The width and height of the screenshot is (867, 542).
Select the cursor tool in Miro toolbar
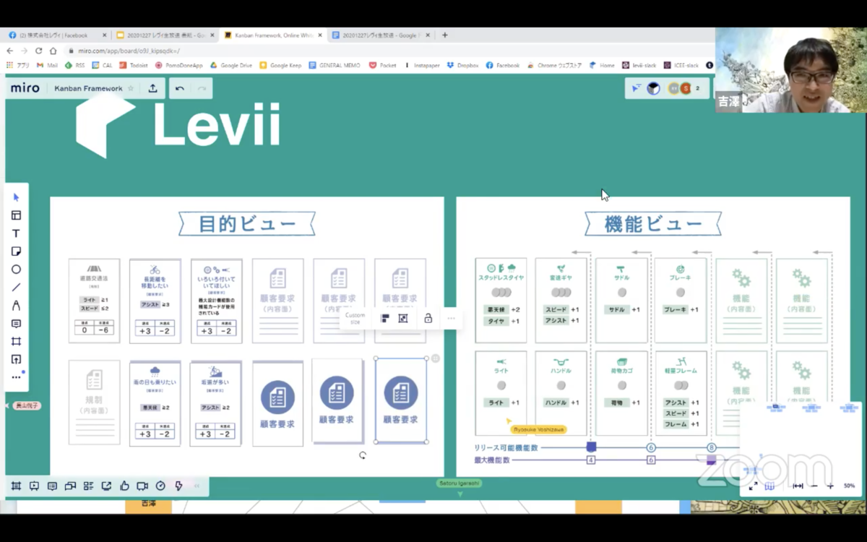pos(16,197)
